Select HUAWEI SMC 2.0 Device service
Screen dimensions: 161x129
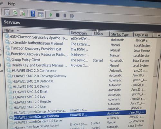coord(31,86)
